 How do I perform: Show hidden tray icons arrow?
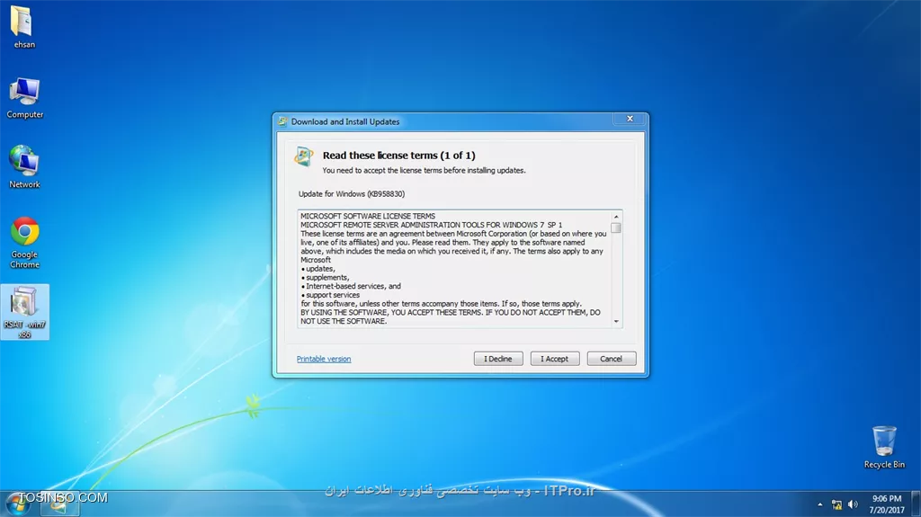[x=820, y=504]
